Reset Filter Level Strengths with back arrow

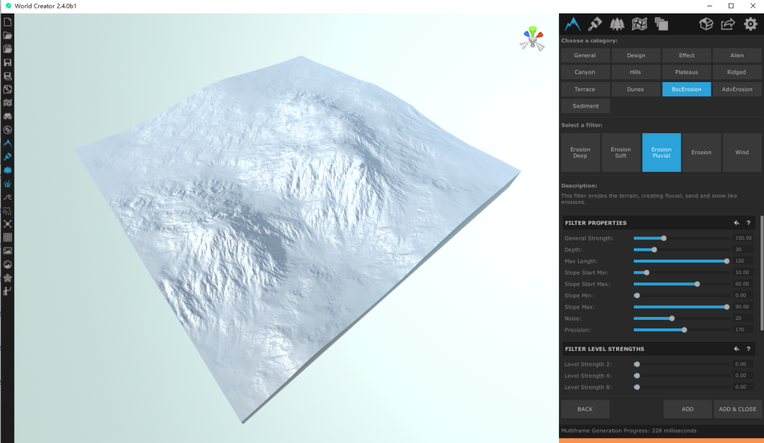point(736,349)
